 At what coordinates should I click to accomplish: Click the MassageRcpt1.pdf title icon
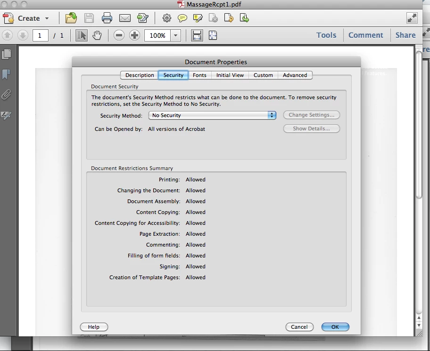[181, 4]
